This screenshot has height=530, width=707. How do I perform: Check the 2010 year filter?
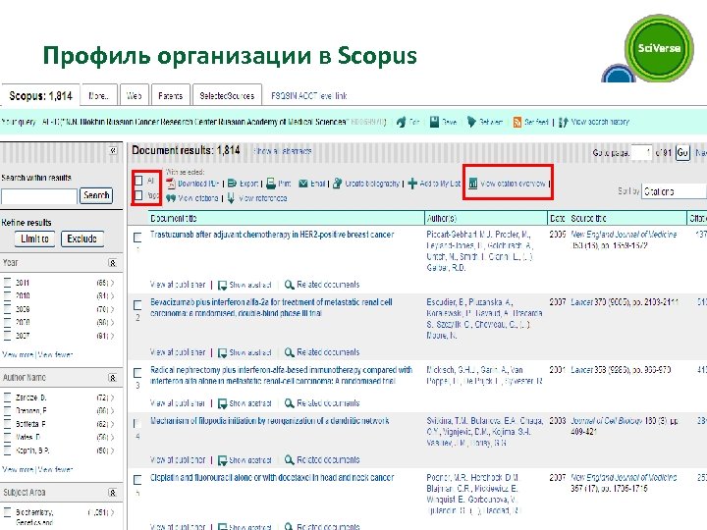point(7,295)
